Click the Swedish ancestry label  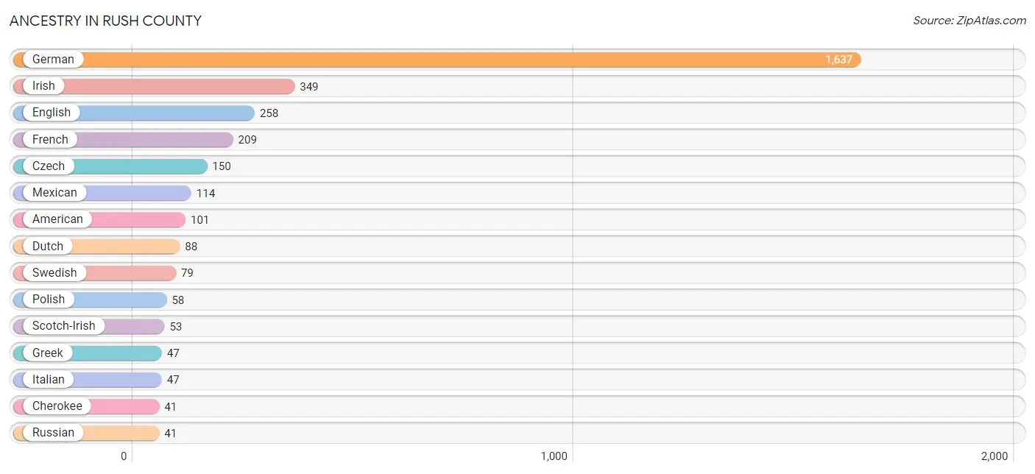click(54, 273)
